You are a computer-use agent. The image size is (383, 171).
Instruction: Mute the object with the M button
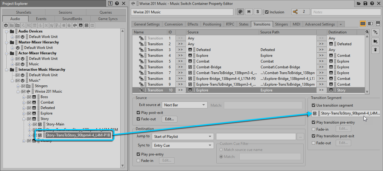tap(249, 12)
